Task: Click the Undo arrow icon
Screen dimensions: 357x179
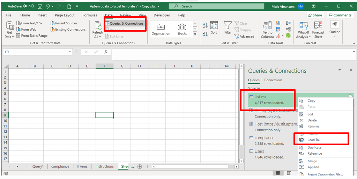Action: 48,6
